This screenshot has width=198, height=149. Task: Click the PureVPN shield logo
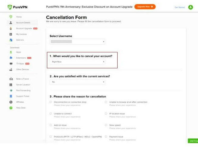10,7
